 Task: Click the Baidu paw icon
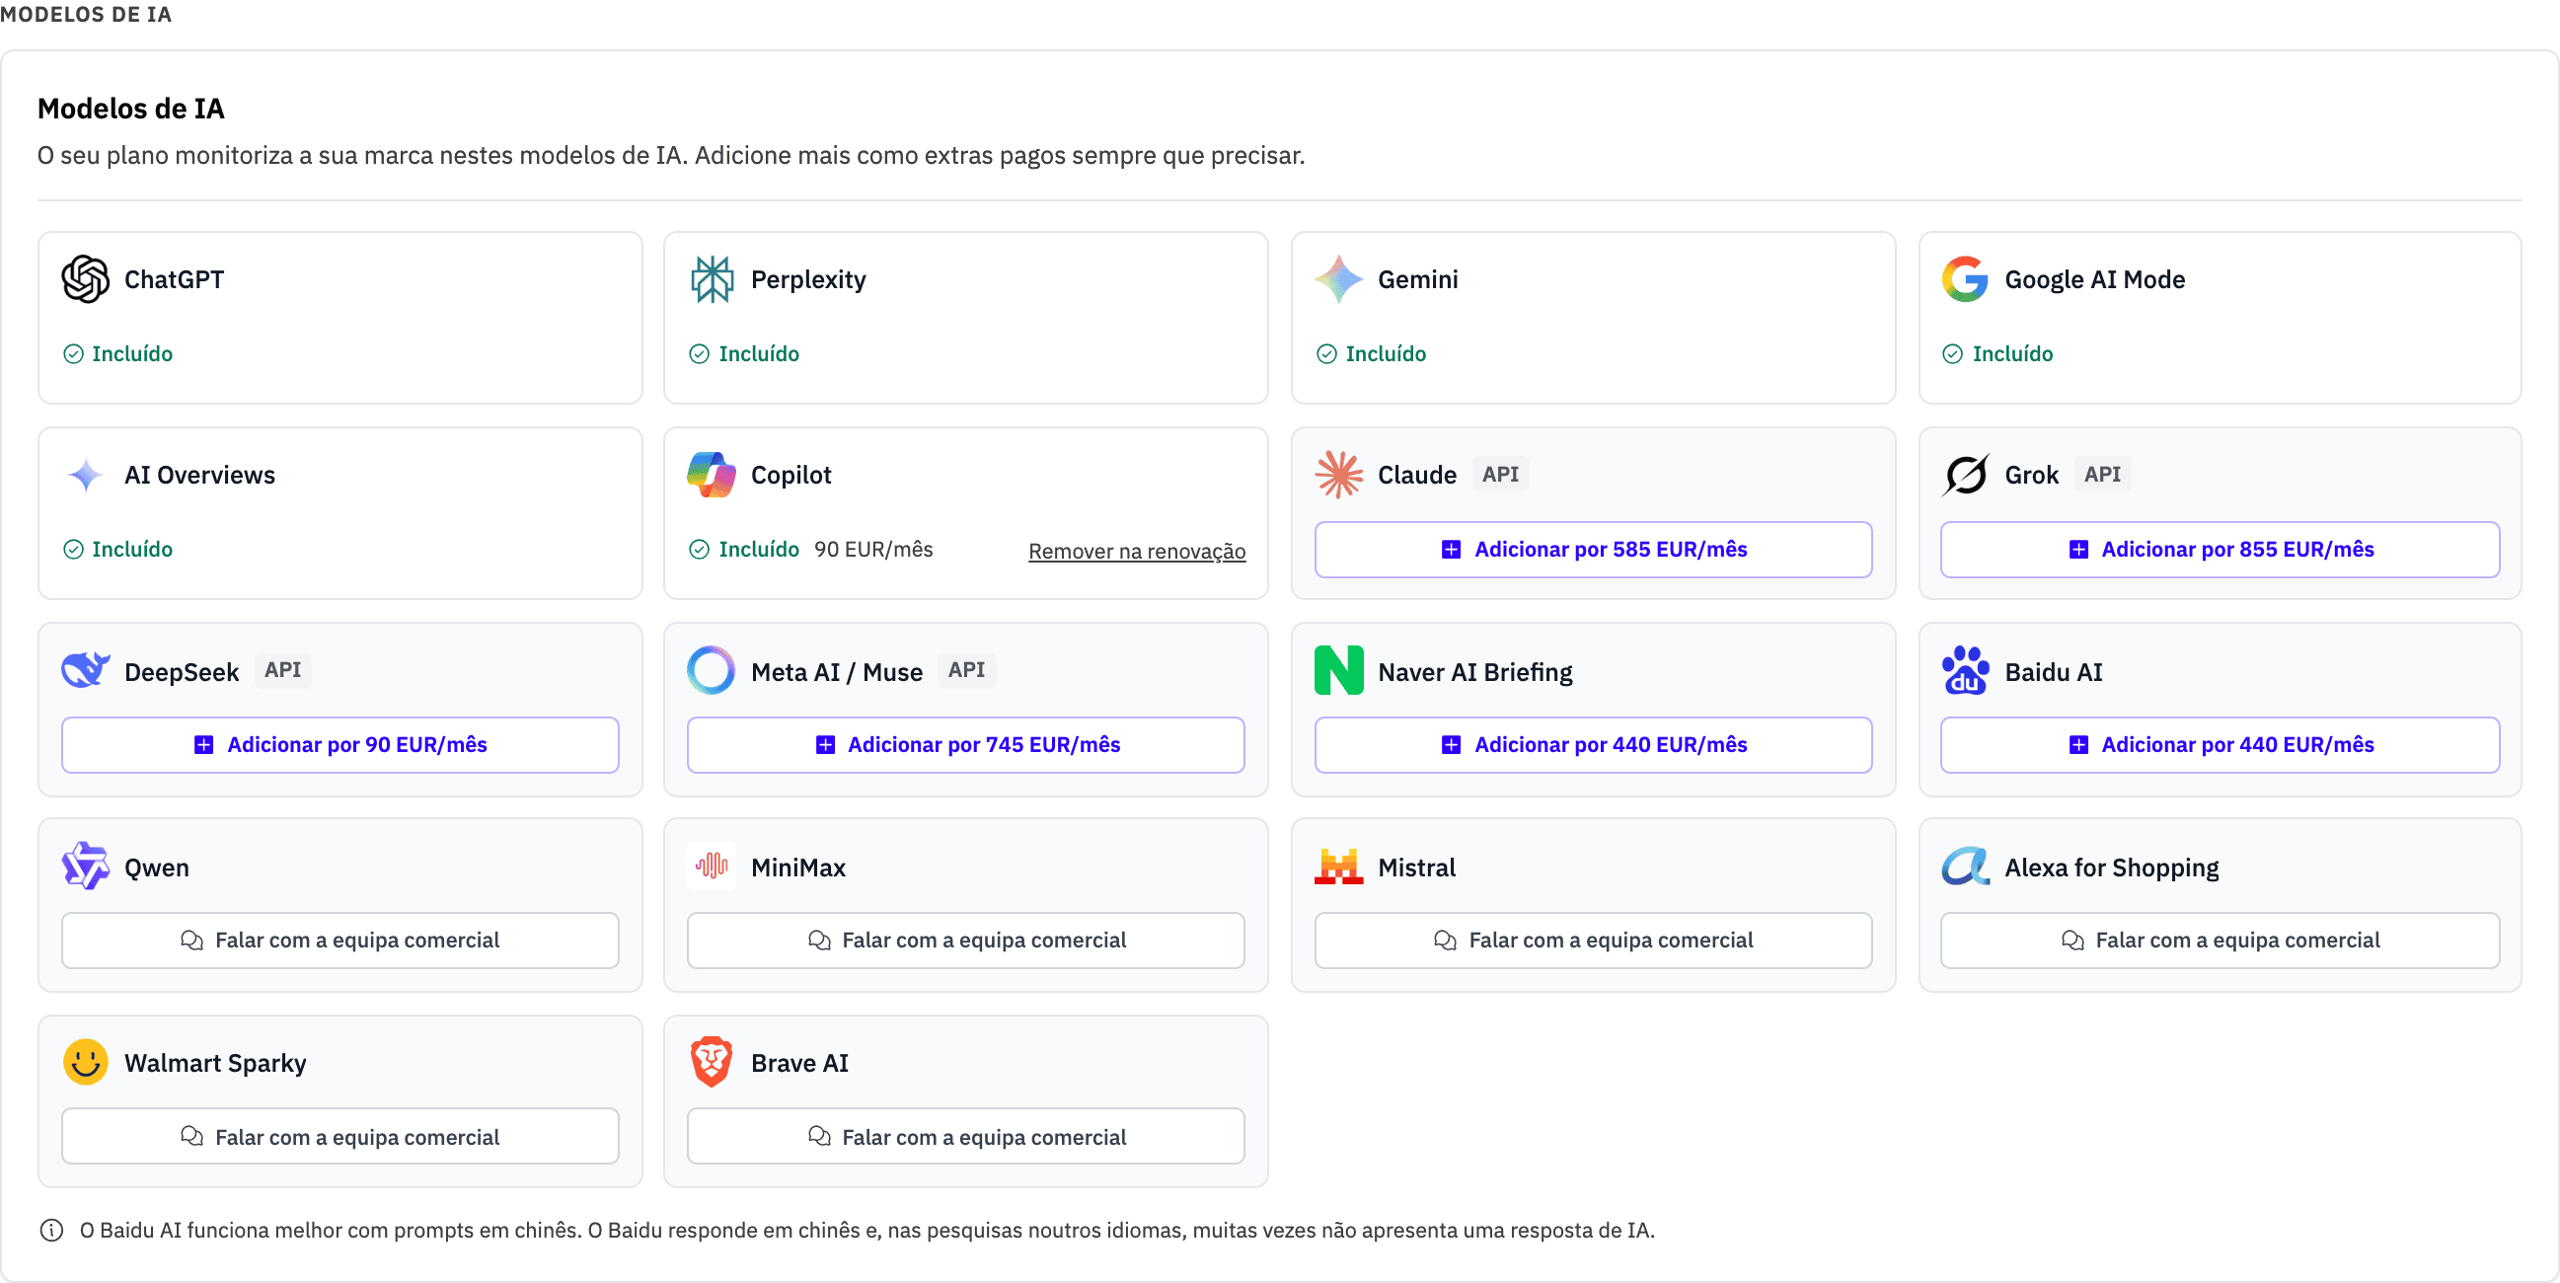coord(1965,671)
